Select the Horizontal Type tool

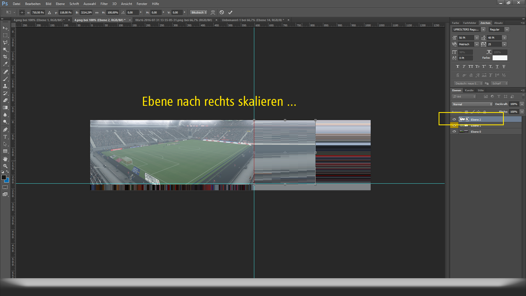5,137
